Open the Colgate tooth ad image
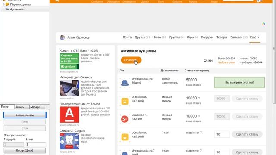276x155 pixels. [x=69, y=141]
